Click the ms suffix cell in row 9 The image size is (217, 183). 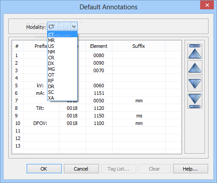pyautogui.click(x=139, y=116)
